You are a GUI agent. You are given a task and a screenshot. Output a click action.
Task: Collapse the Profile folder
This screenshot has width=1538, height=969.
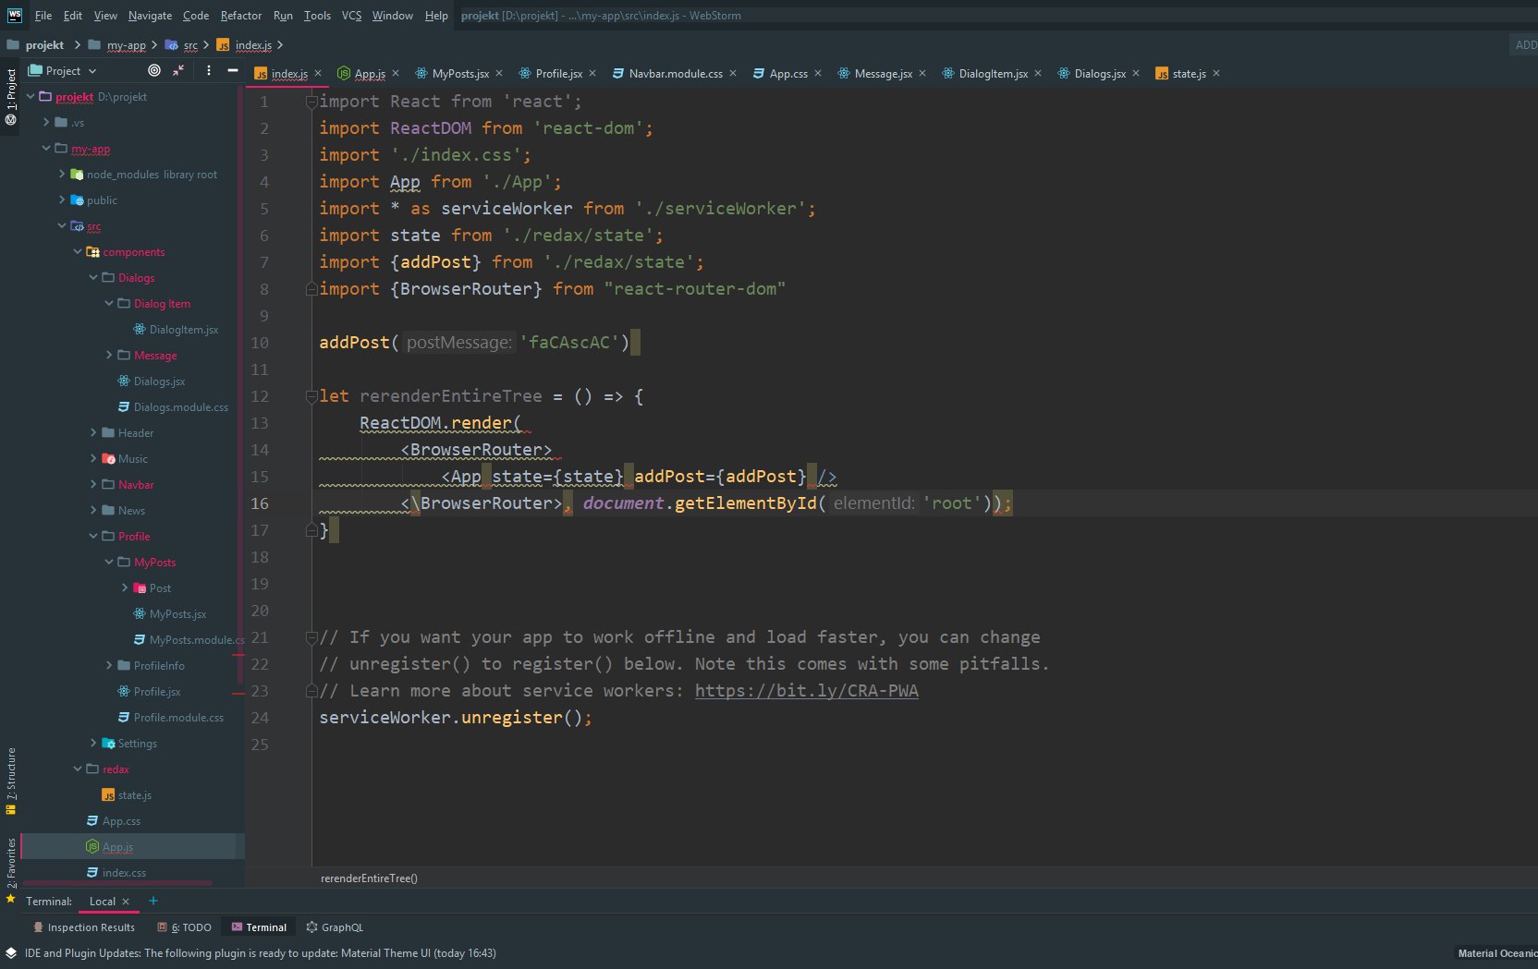tap(93, 536)
